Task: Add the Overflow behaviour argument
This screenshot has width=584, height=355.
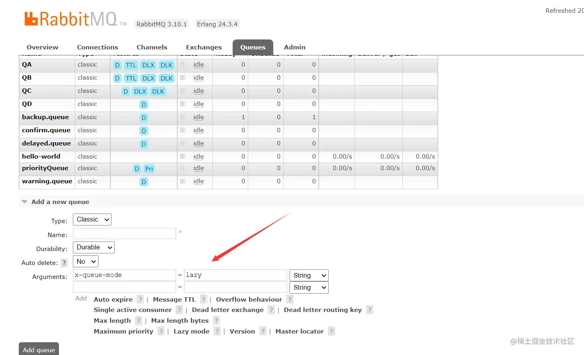Action: tap(249, 299)
